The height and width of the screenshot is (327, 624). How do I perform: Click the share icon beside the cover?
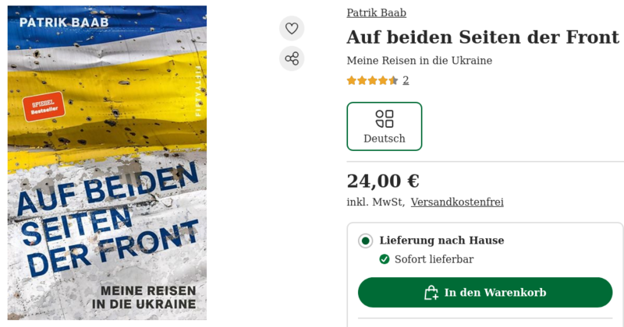click(x=292, y=58)
